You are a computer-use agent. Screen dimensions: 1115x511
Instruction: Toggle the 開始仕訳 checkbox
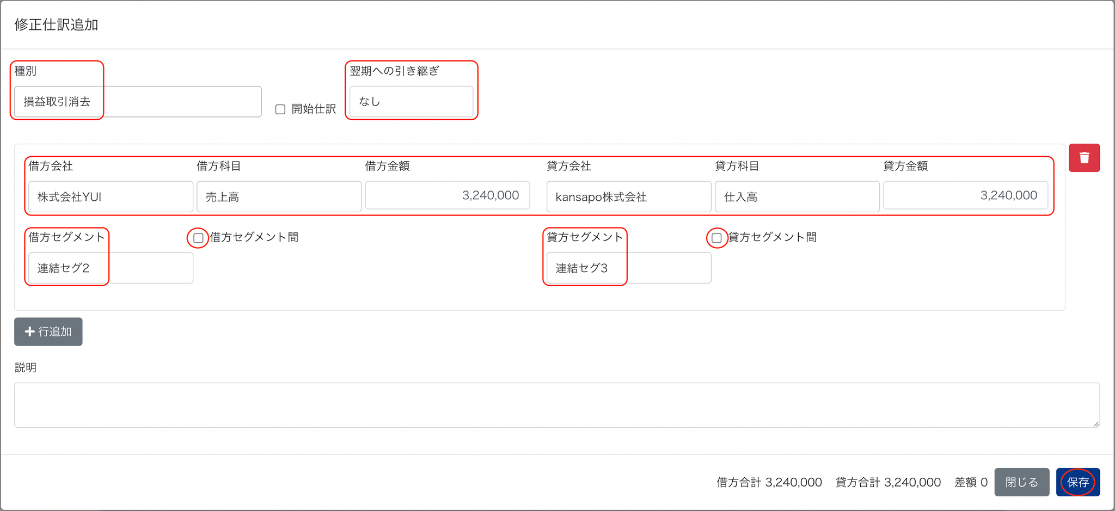click(x=280, y=109)
